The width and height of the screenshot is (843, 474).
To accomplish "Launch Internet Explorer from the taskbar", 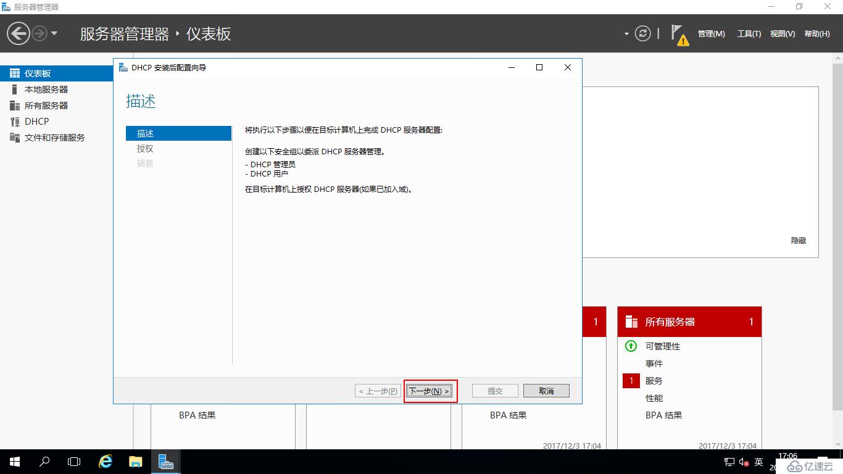I will [x=106, y=462].
